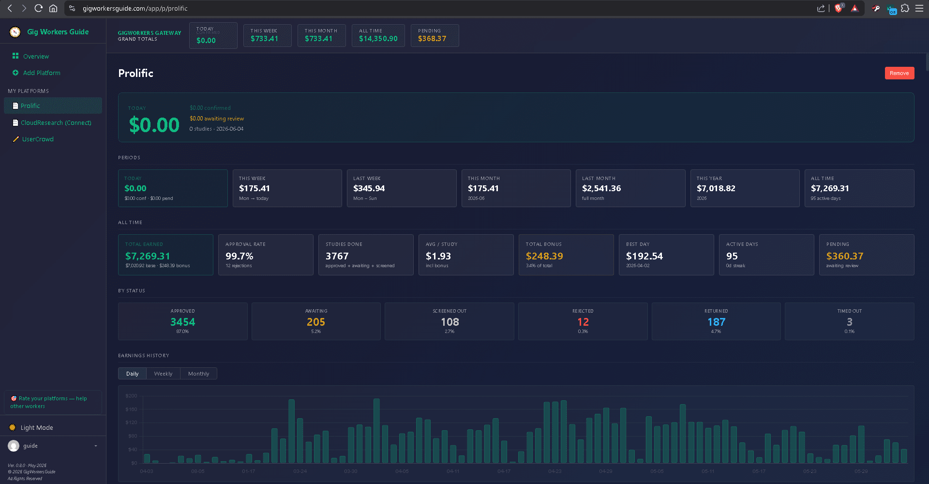Click the Pending $360.37 awaiting review card
929x484 pixels.
click(x=867, y=255)
